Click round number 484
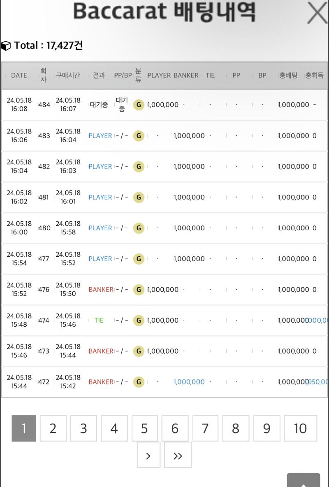 coord(44,105)
